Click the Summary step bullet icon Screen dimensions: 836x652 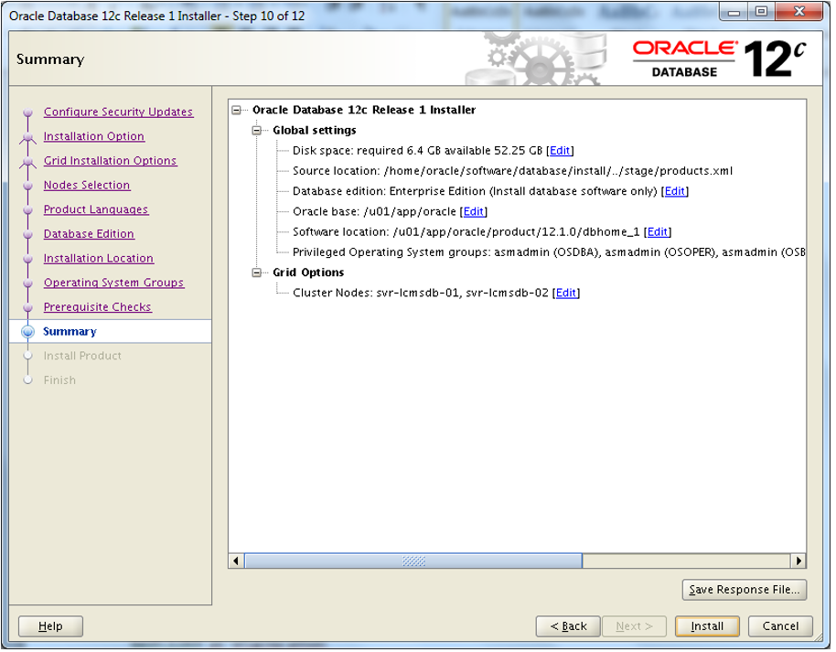click(27, 332)
